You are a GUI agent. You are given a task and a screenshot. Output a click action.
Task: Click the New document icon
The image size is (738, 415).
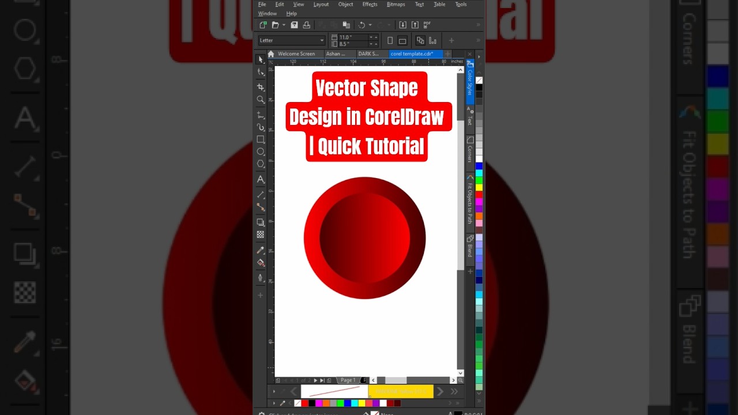pos(263,25)
